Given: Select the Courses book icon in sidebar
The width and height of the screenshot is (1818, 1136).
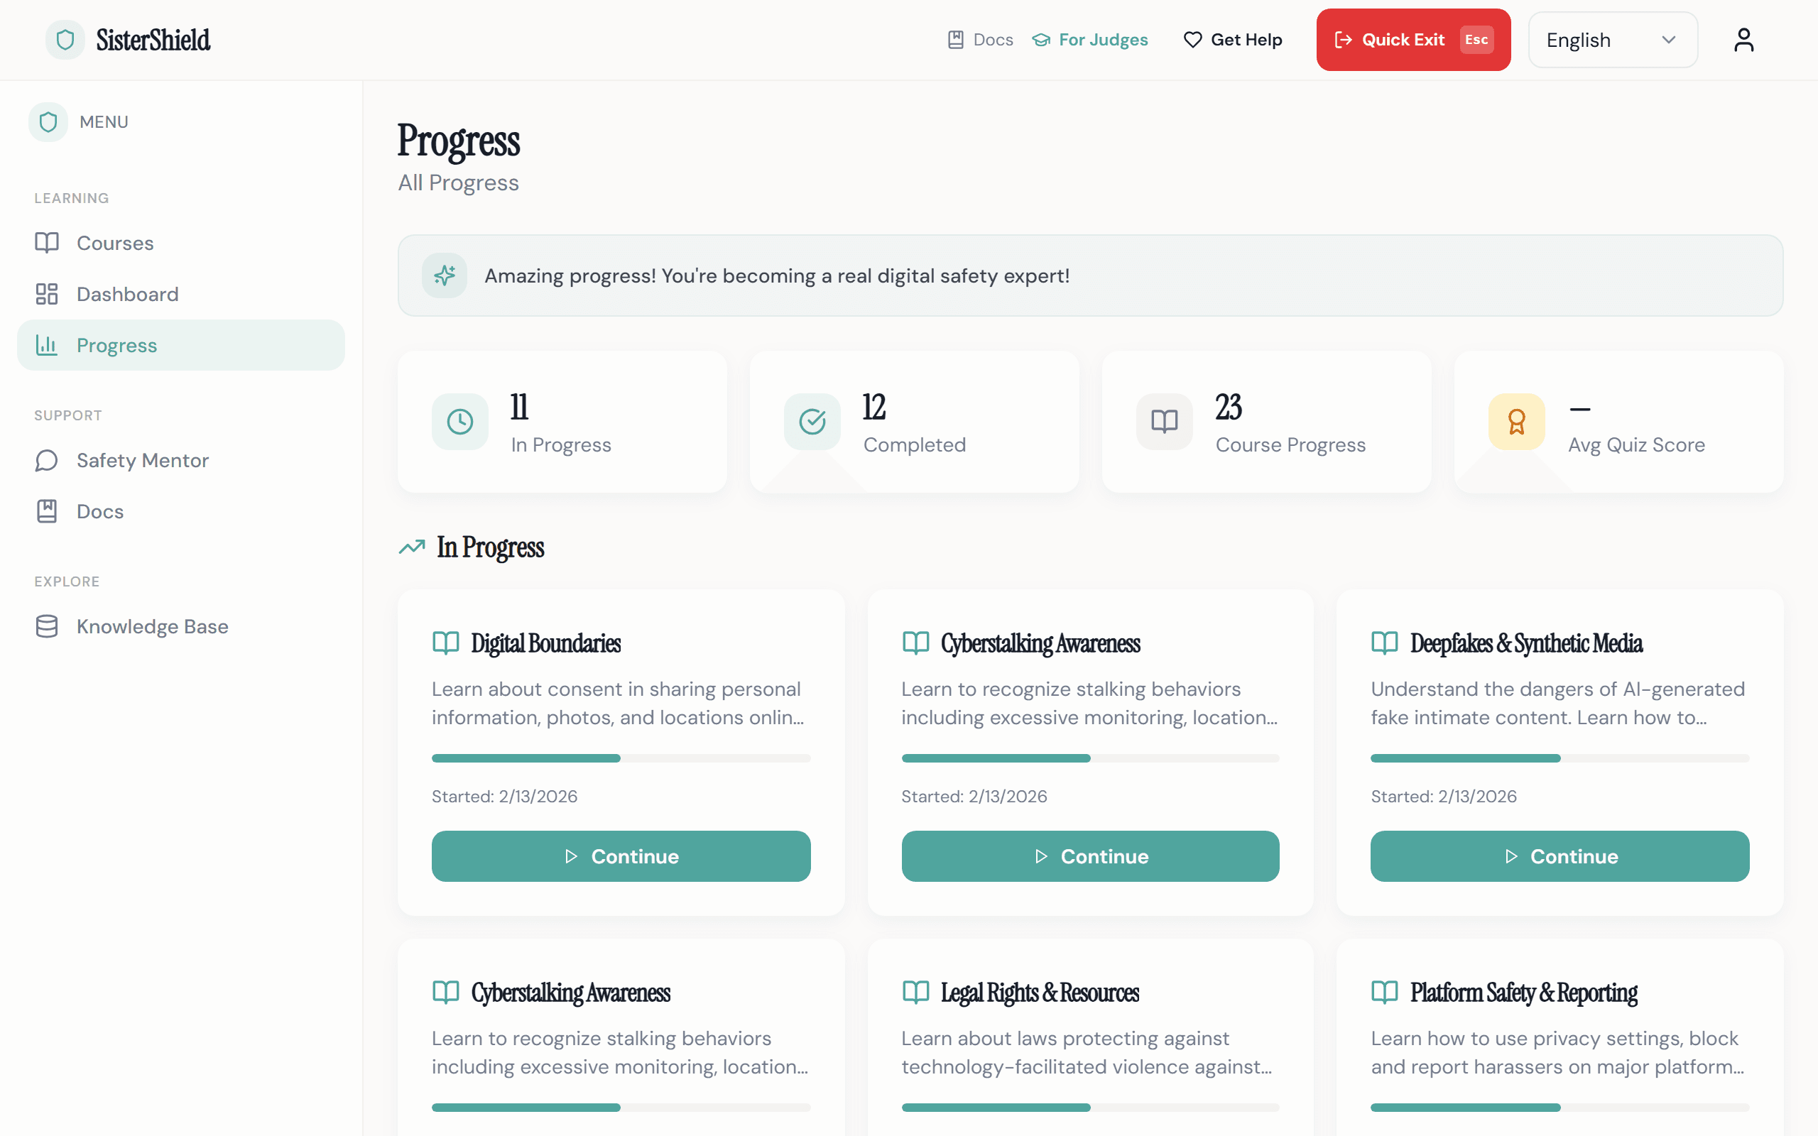Looking at the screenshot, I should 47,243.
